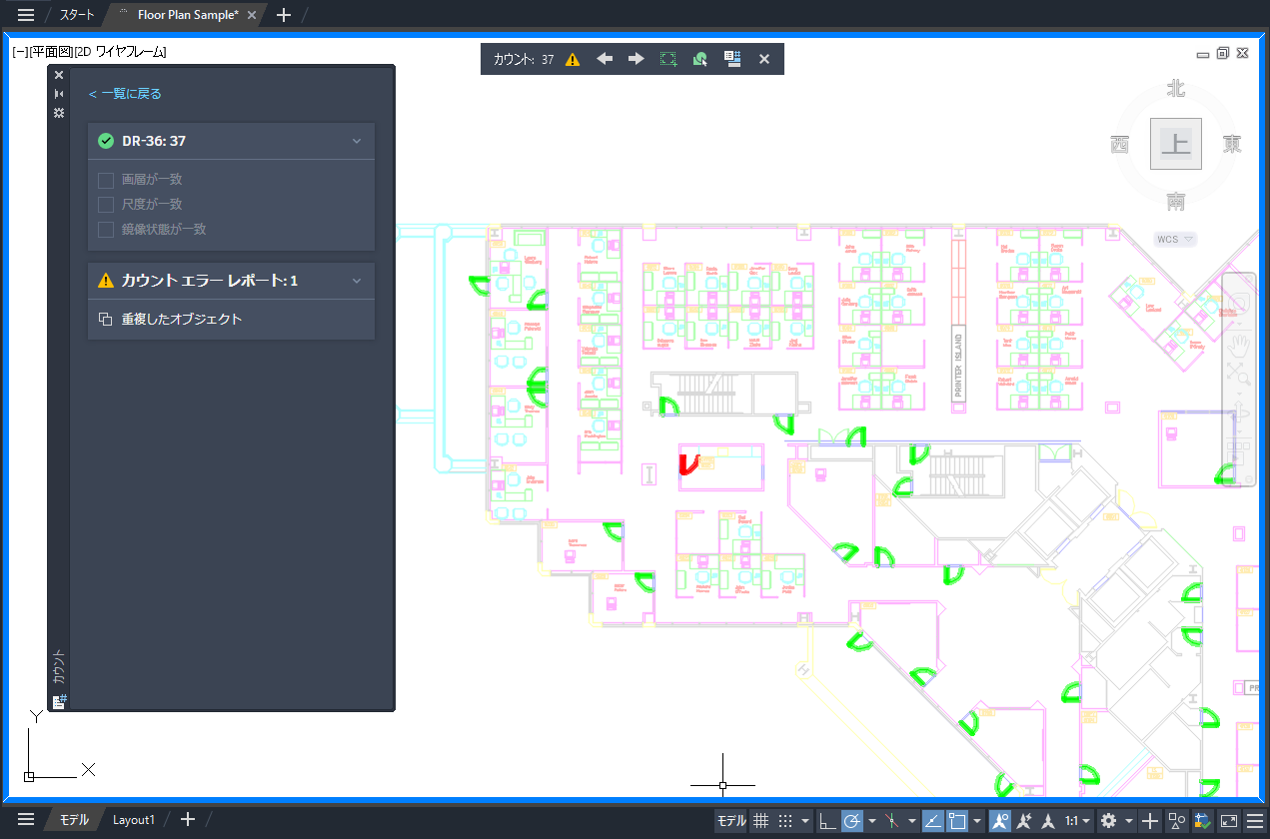This screenshot has height=839, width=1270.
Task: Toggle polar tracking in the status bar
Action: [x=852, y=821]
